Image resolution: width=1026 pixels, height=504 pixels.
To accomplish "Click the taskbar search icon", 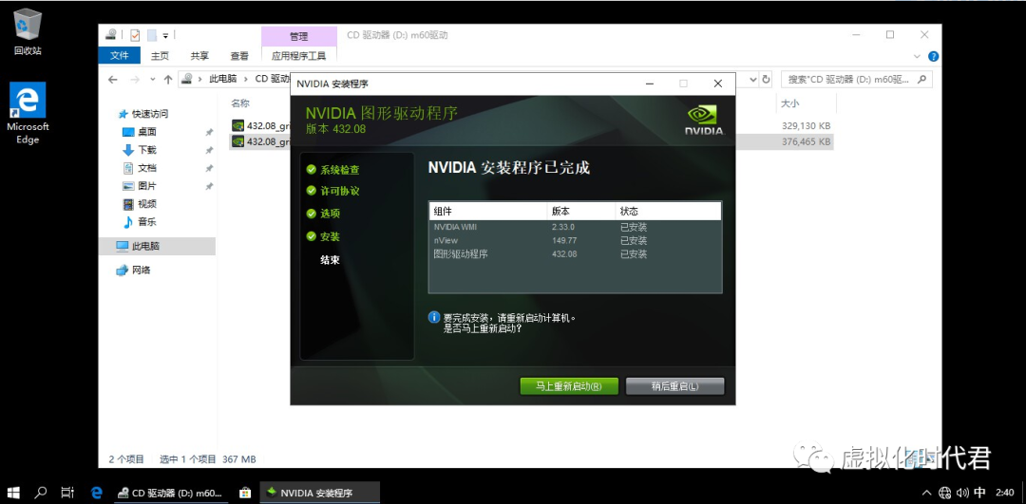I will pos(41,493).
